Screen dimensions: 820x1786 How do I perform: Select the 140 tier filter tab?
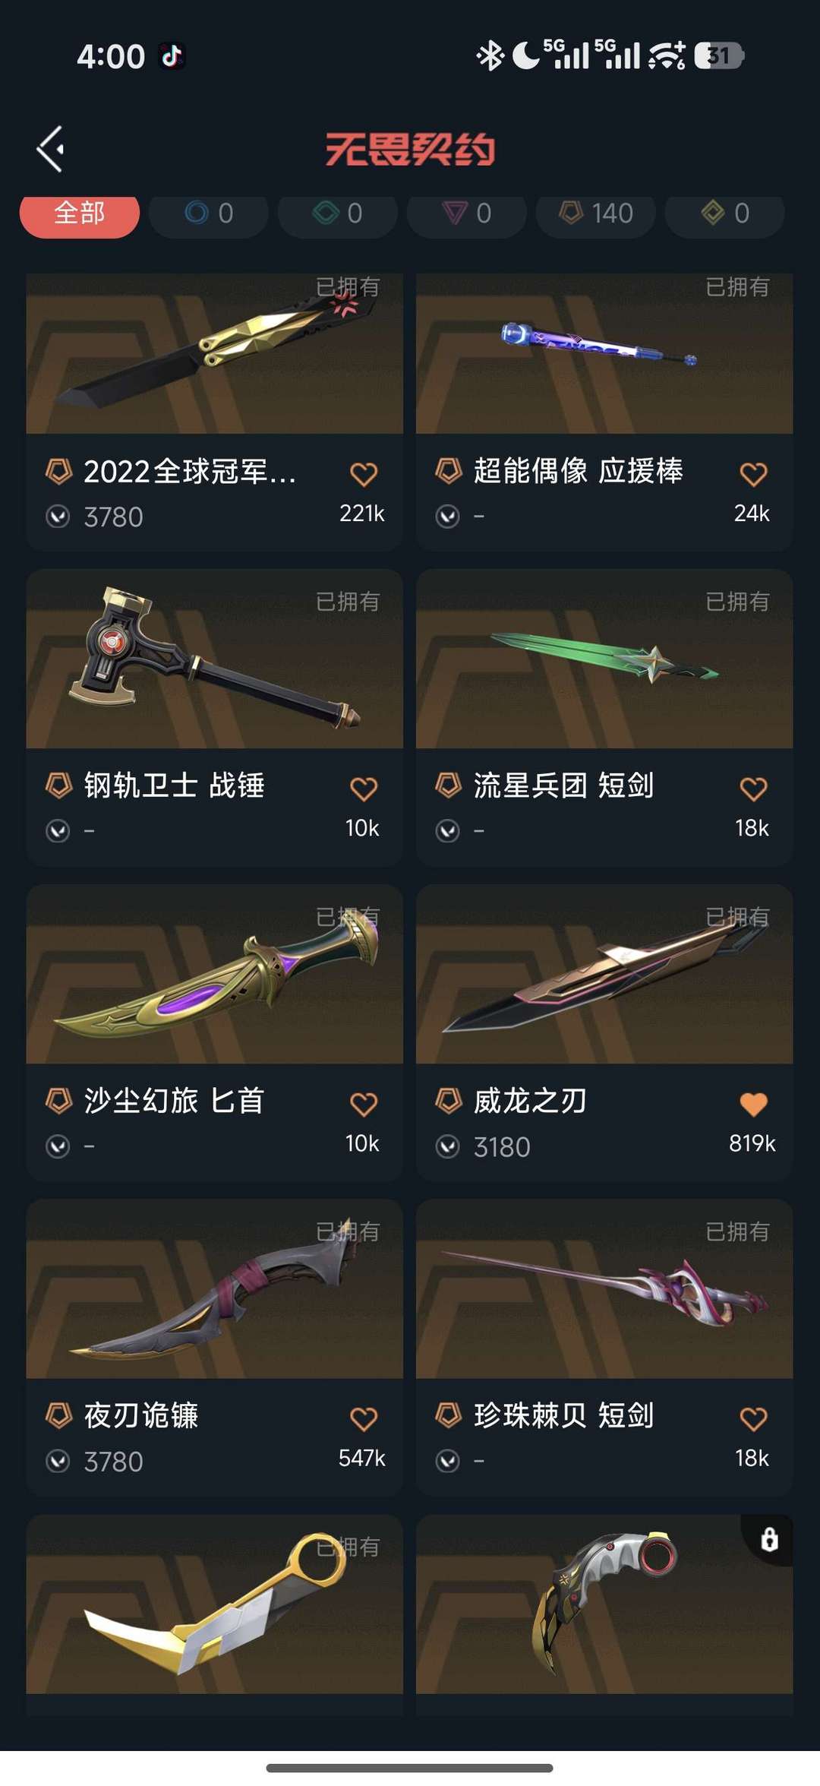point(596,215)
